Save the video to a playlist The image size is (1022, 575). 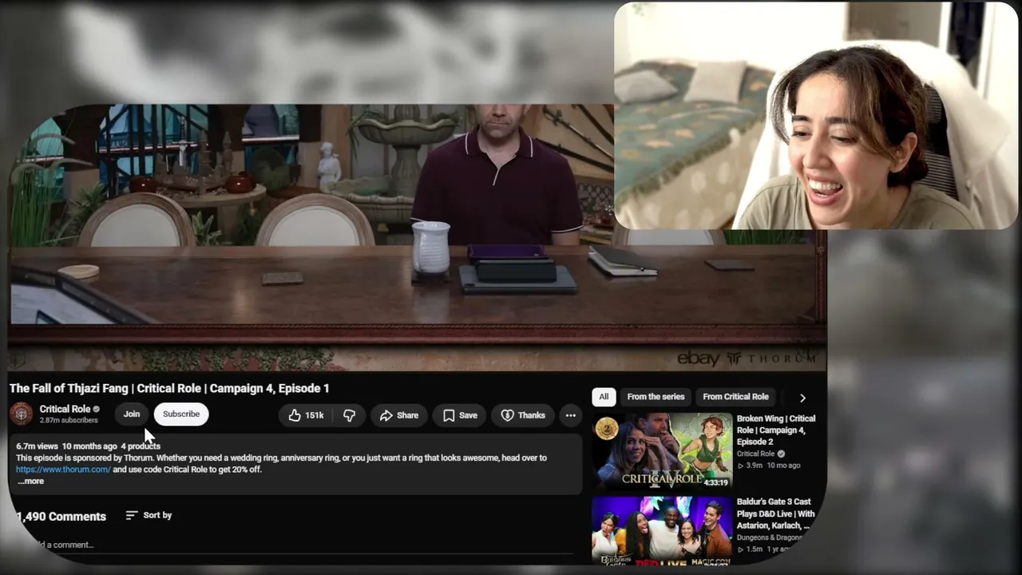(x=460, y=415)
